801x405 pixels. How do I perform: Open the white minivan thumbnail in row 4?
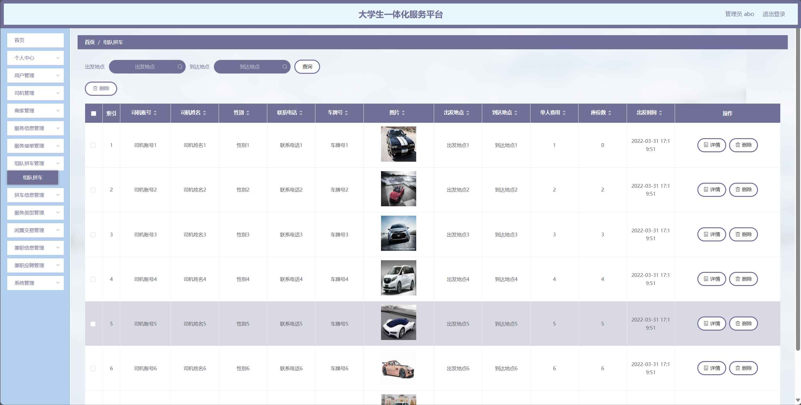(398, 278)
